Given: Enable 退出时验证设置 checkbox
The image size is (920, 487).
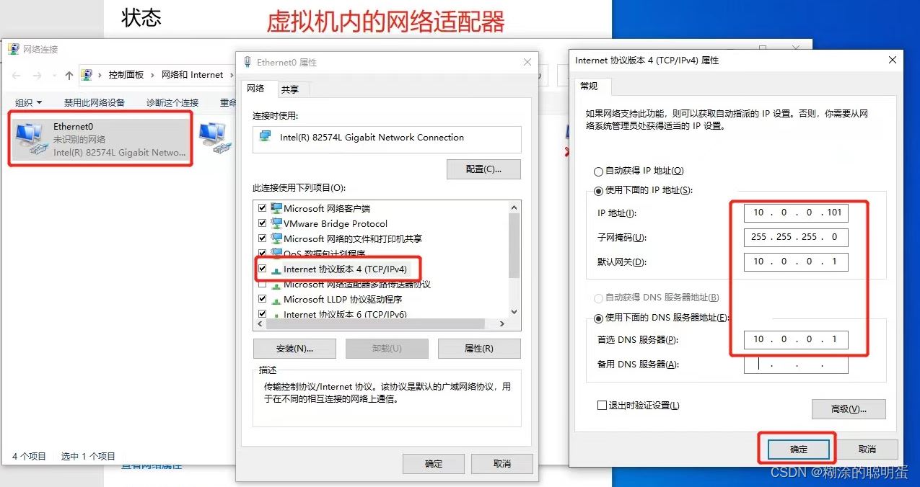Looking at the screenshot, I should 602,406.
